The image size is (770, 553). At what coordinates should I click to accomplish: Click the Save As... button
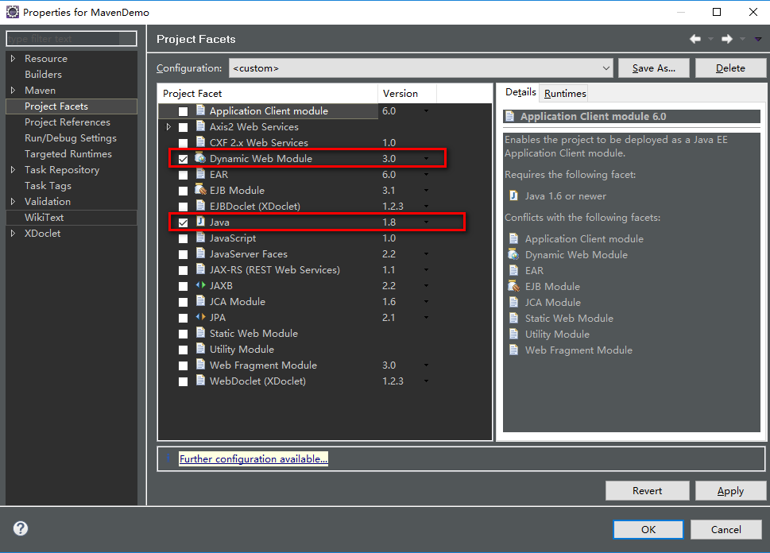[x=654, y=68]
